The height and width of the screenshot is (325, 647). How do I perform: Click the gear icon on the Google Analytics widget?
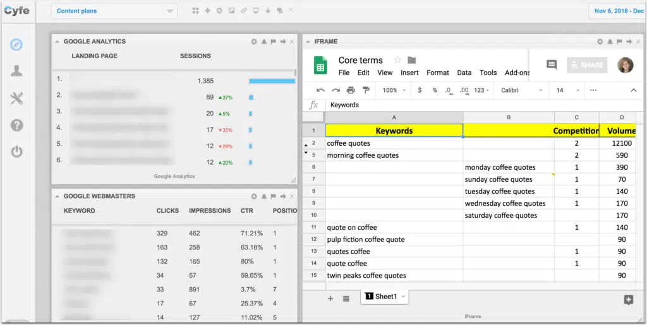pyautogui.click(x=254, y=42)
